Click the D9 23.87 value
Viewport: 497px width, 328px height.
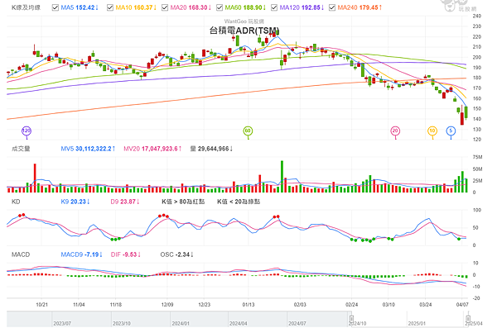click(x=125, y=202)
